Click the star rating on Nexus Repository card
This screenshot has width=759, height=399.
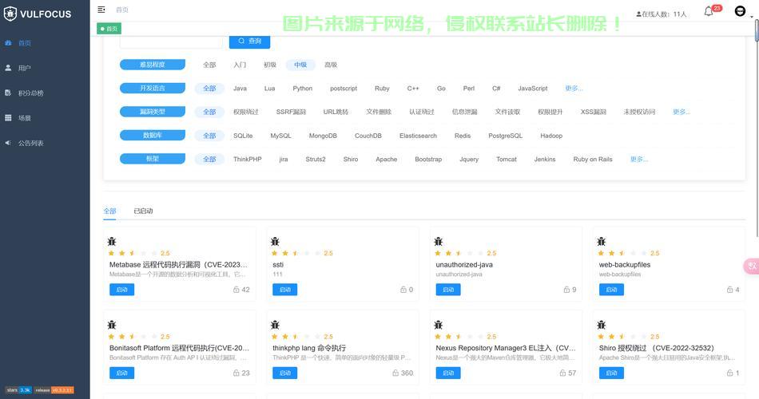pos(459,336)
